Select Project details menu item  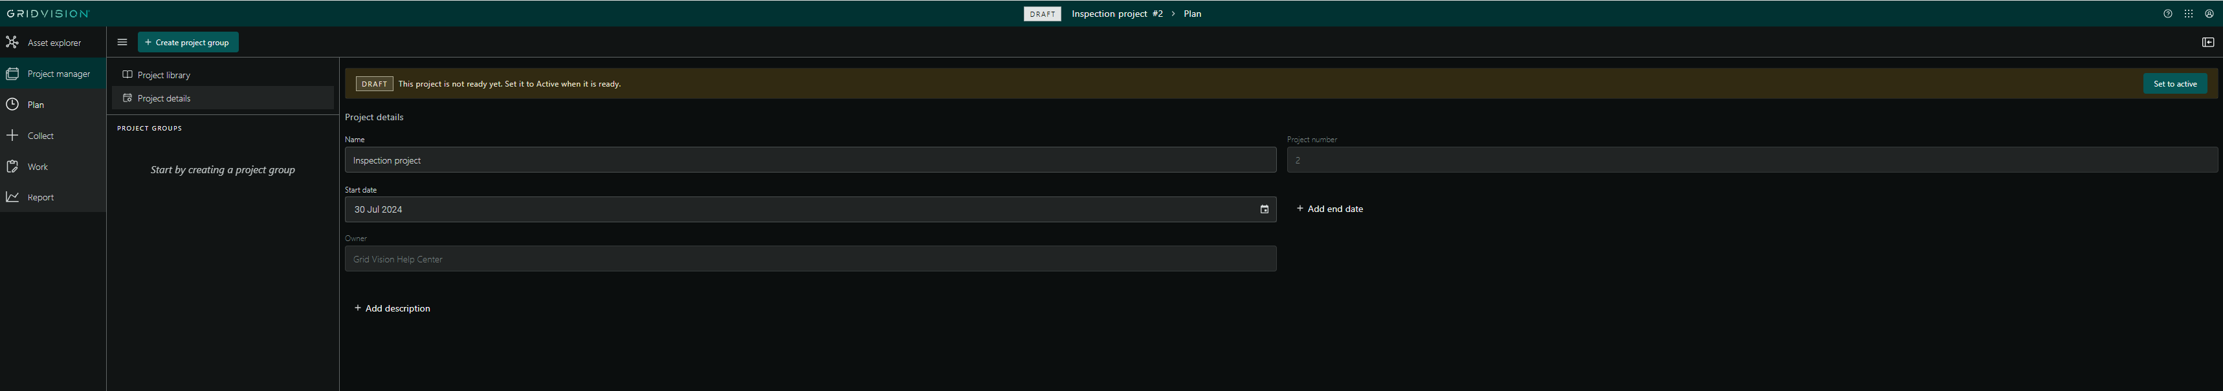pos(163,98)
